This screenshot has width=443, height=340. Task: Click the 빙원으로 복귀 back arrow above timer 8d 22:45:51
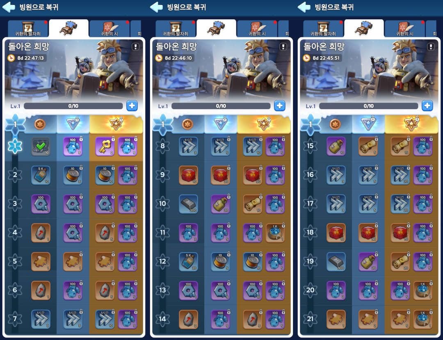[304, 7]
